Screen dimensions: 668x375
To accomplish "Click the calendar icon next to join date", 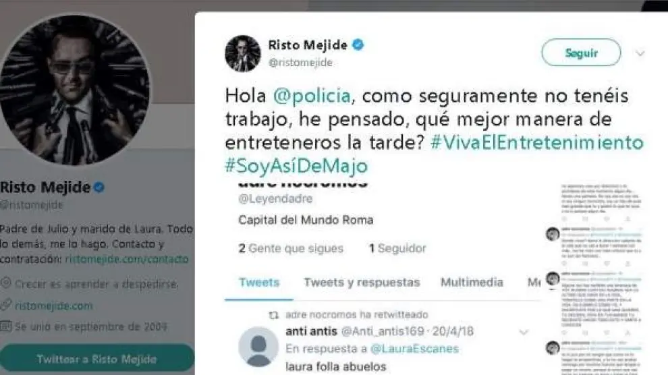I will [x=5, y=326].
